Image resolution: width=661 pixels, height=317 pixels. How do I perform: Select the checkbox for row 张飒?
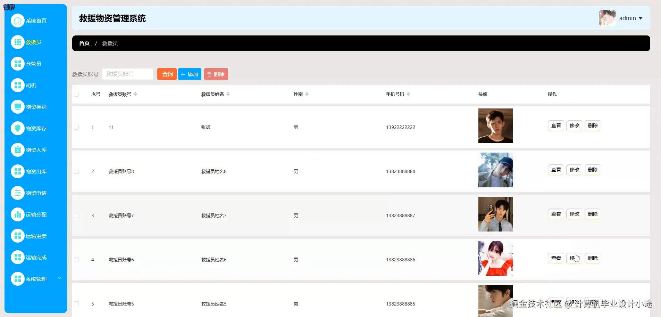[x=76, y=127]
